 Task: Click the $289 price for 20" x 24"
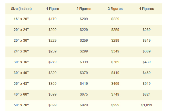pyautogui.click(x=147, y=30)
